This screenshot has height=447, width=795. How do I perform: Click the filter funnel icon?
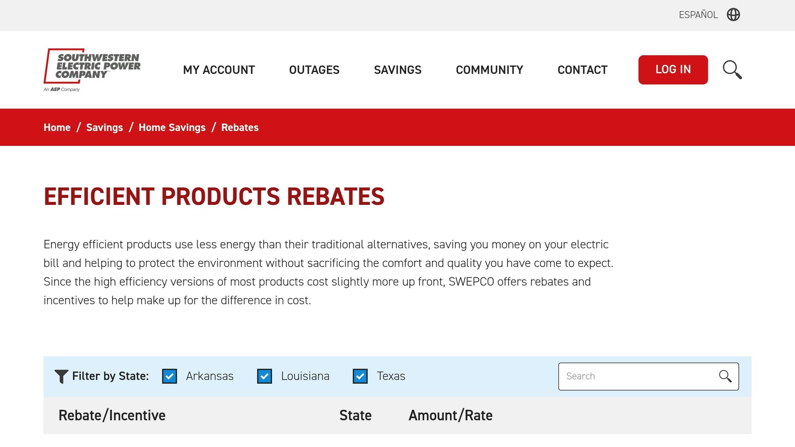61,376
